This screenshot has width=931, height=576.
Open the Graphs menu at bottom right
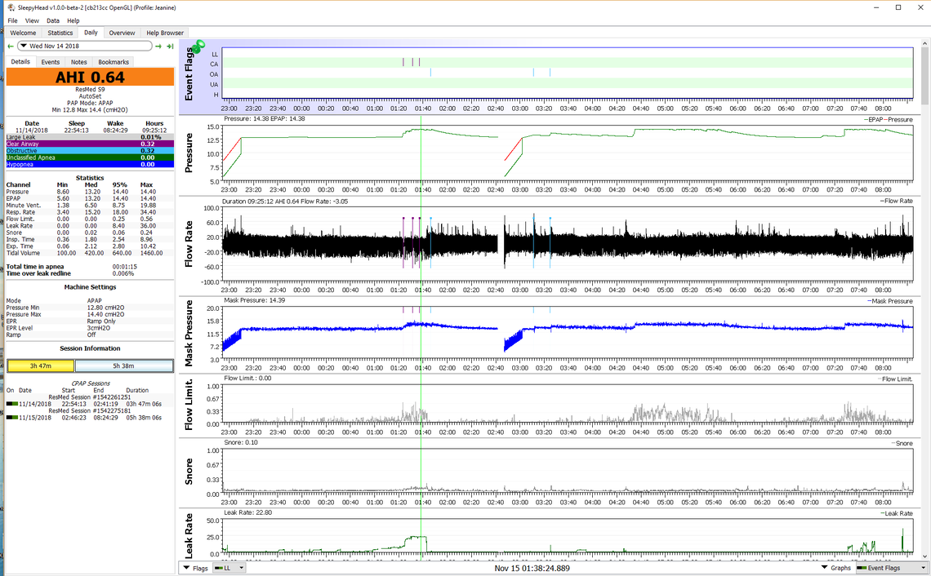(x=836, y=569)
